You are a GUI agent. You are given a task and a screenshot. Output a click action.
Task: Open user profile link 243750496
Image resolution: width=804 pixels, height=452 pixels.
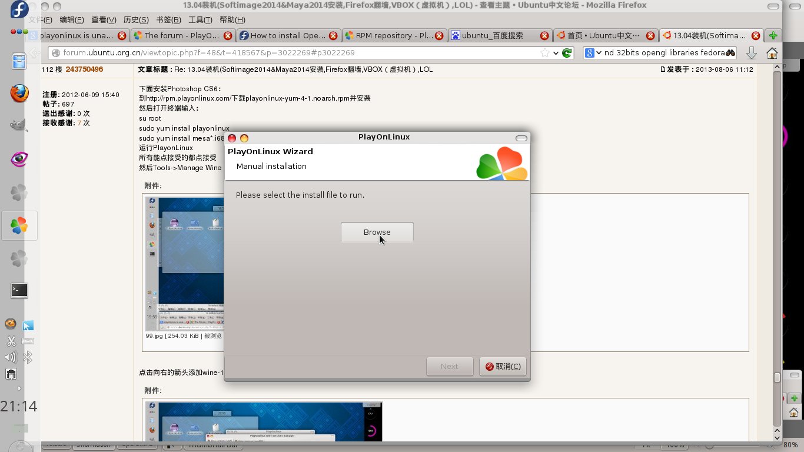pos(84,69)
